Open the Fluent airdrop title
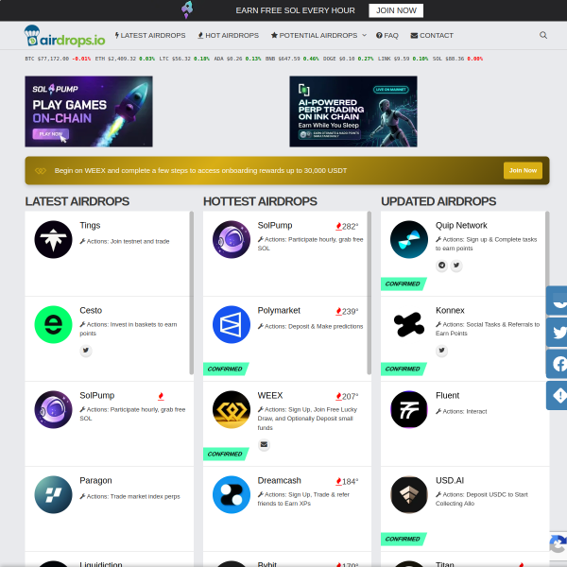 tap(447, 395)
